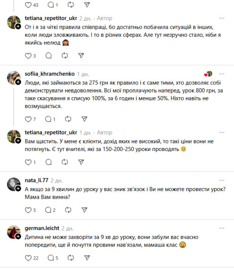Reply to sofiia_khramchenko's comment

coord(48,119)
